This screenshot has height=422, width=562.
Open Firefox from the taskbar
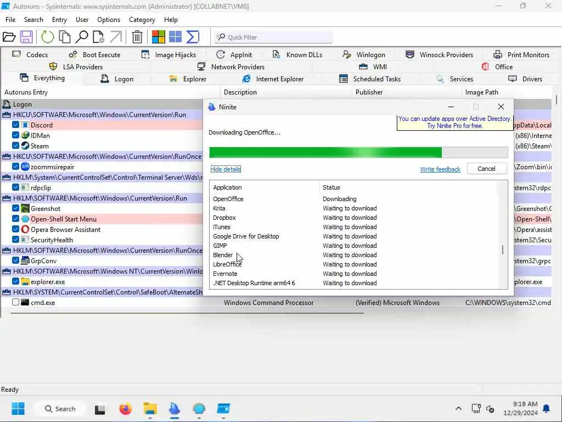126,409
